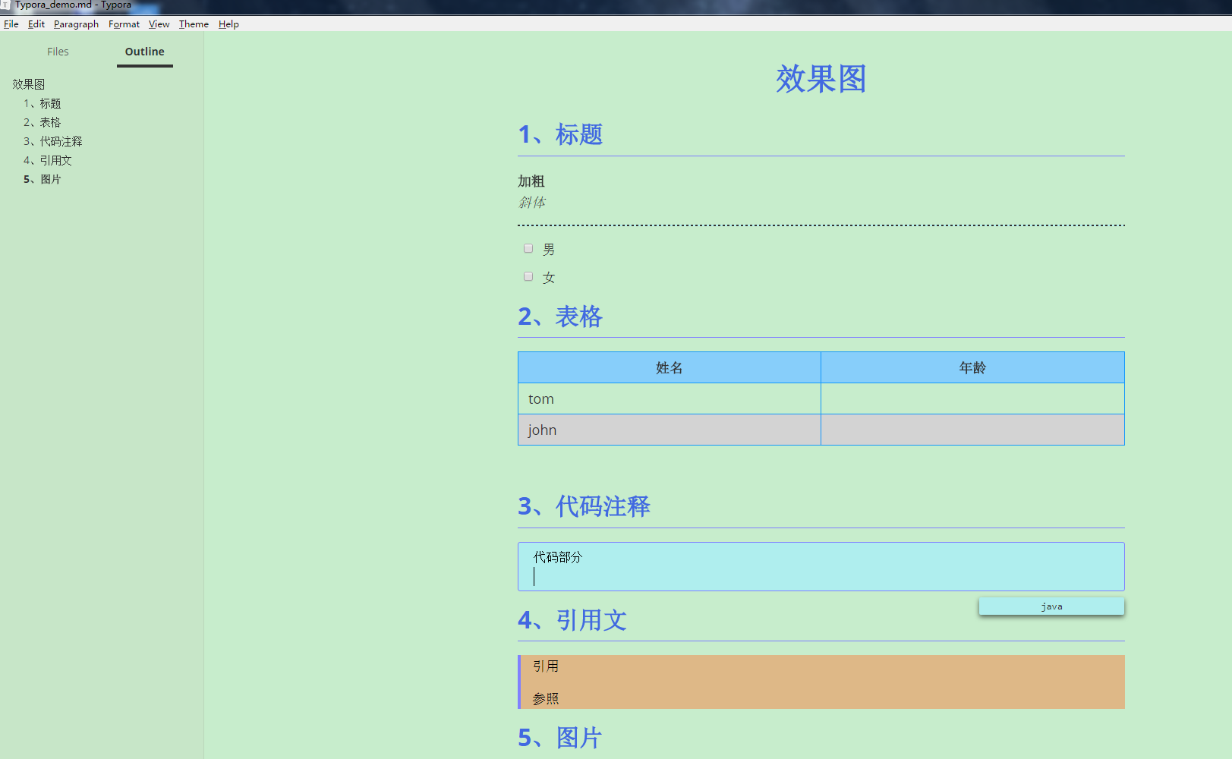The height and width of the screenshot is (759, 1232).
Task: Click the tom table cell
Action: click(x=670, y=398)
